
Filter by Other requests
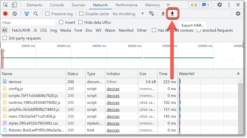(x=142, y=30)
